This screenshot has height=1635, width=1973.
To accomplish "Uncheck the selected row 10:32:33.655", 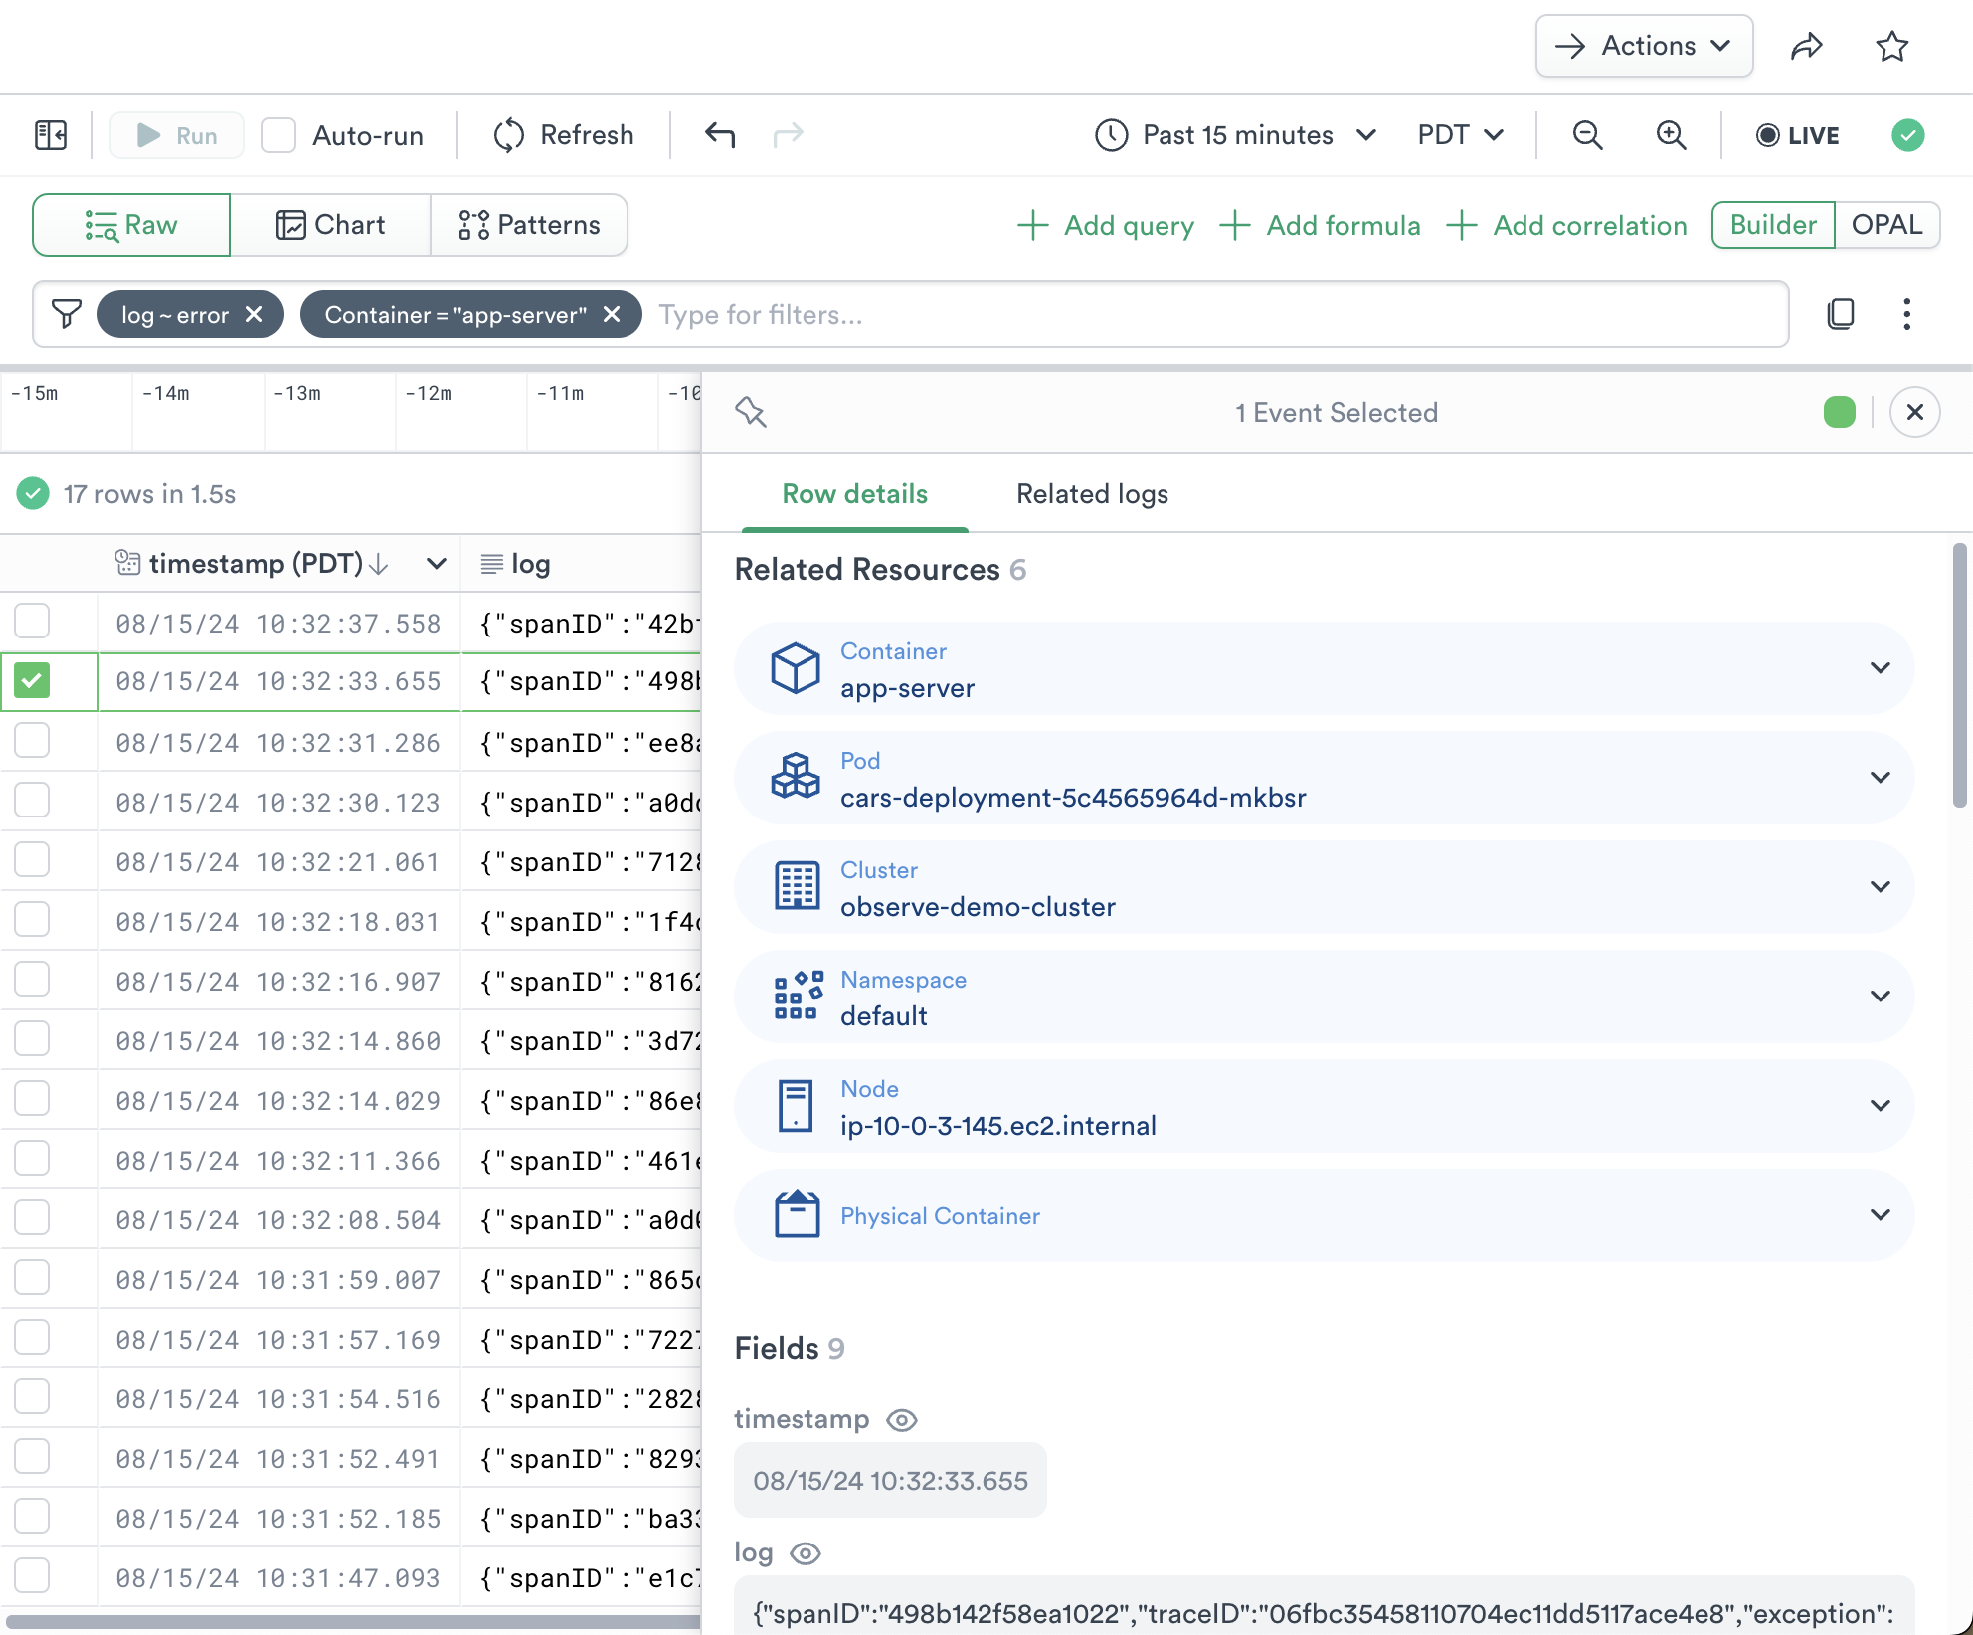I will [x=32, y=681].
